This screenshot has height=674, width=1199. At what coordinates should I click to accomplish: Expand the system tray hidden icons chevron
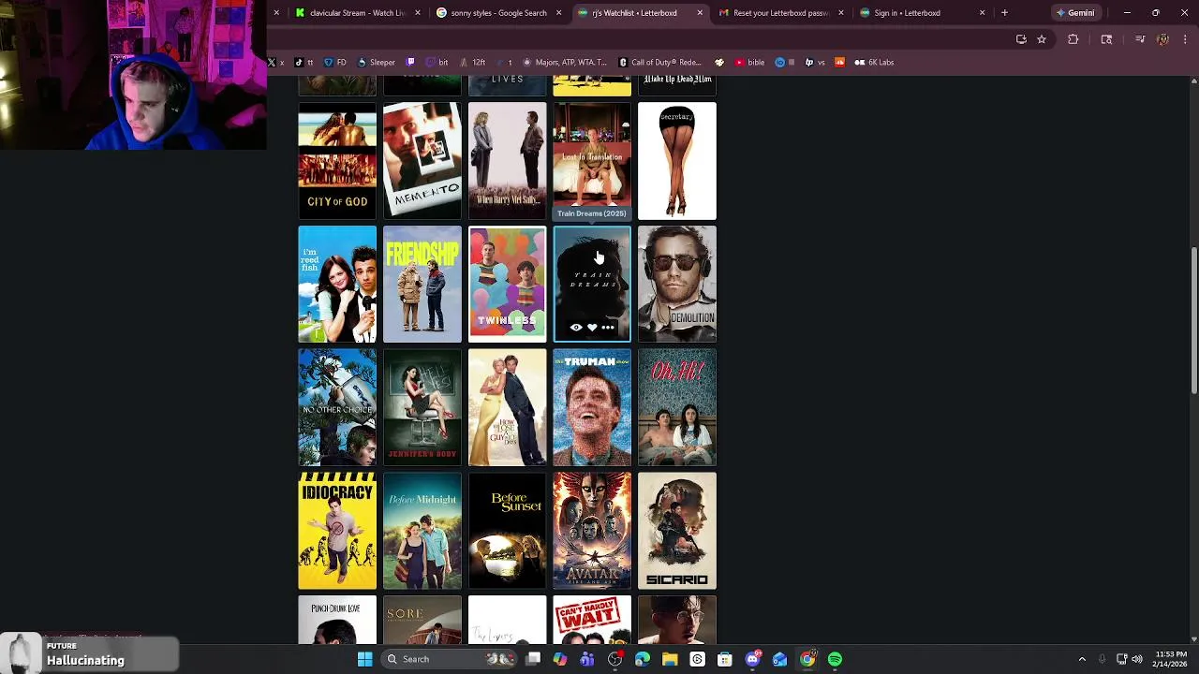point(1082,659)
